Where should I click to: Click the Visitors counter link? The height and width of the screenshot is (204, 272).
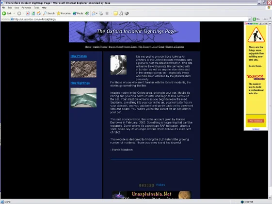click(160, 185)
